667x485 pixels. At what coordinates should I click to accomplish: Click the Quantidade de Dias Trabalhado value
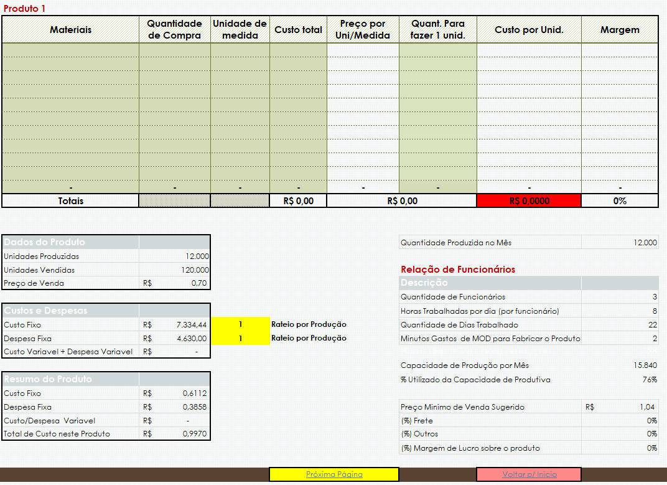[620, 325]
